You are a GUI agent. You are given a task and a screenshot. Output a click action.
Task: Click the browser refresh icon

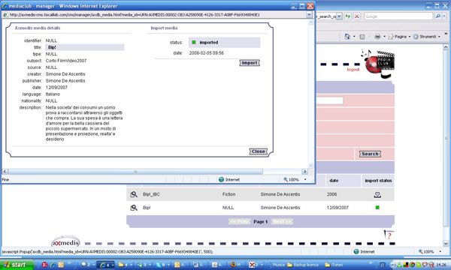coord(348,16)
